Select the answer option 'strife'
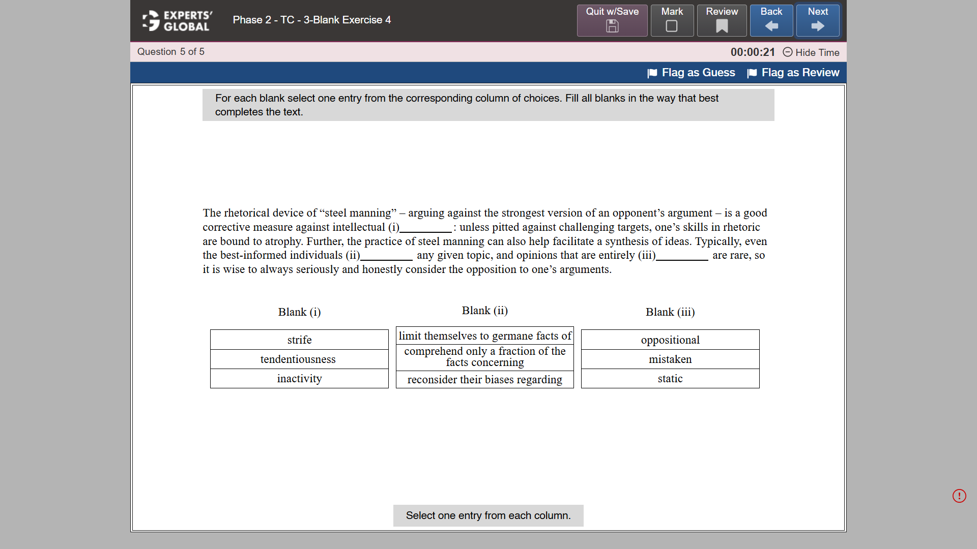This screenshot has height=549, width=977. (299, 340)
